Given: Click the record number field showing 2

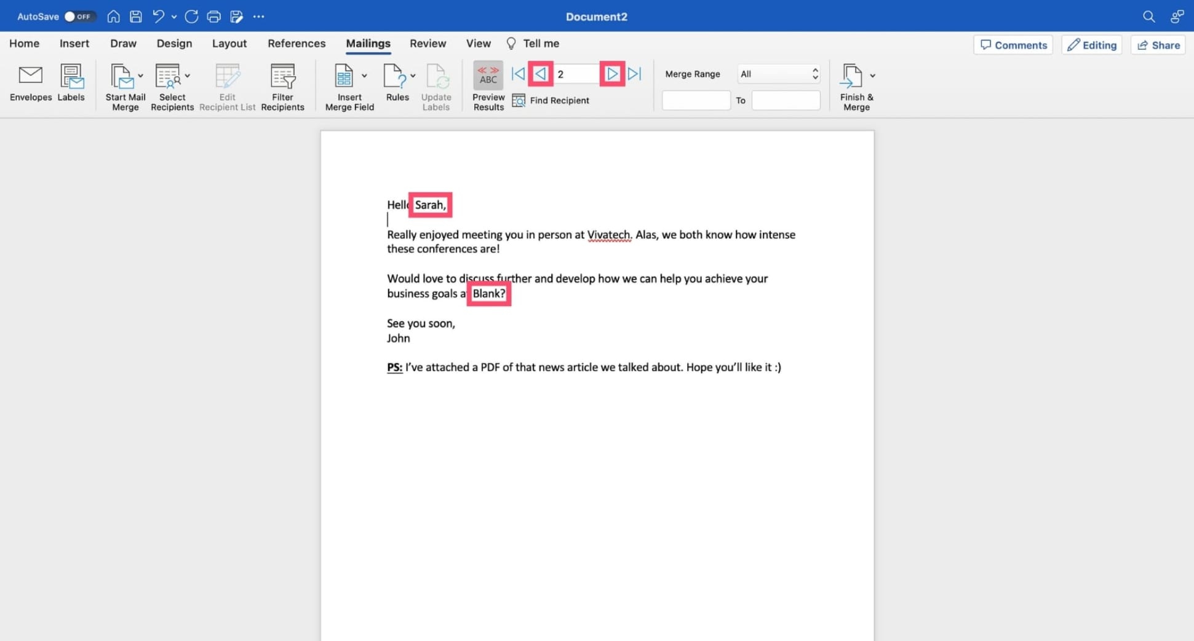Looking at the screenshot, I should [576, 73].
